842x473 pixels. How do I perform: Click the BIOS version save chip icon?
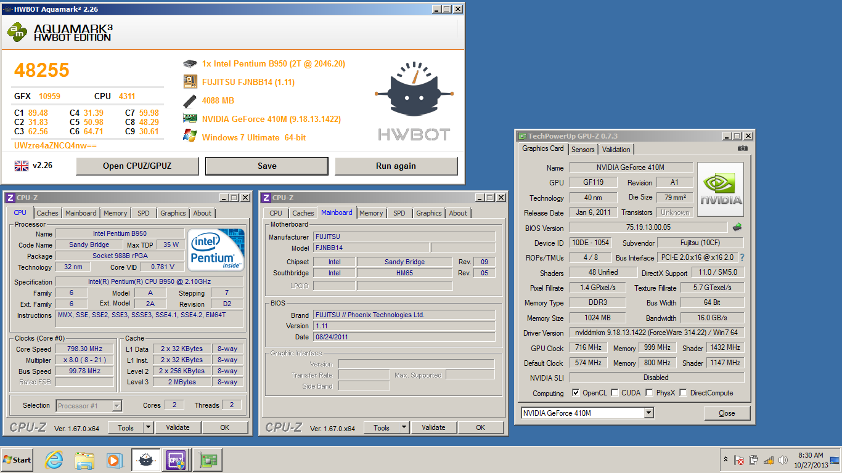click(737, 227)
